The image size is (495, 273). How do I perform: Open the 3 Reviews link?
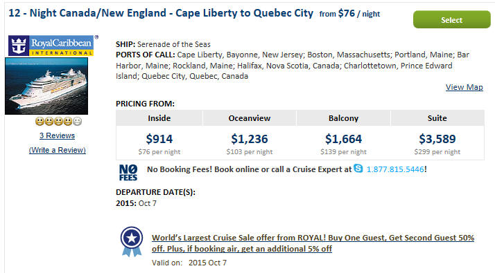click(57, 135)
